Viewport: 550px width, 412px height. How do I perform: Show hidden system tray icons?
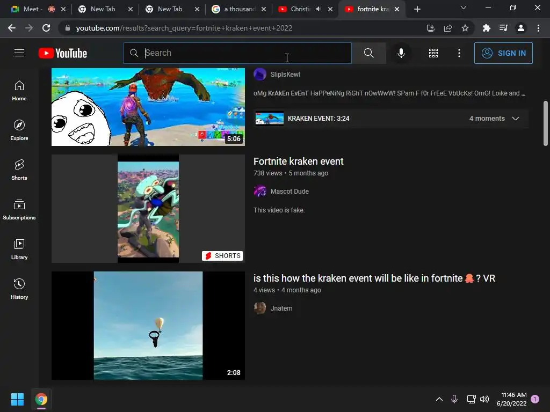point(439,399)
